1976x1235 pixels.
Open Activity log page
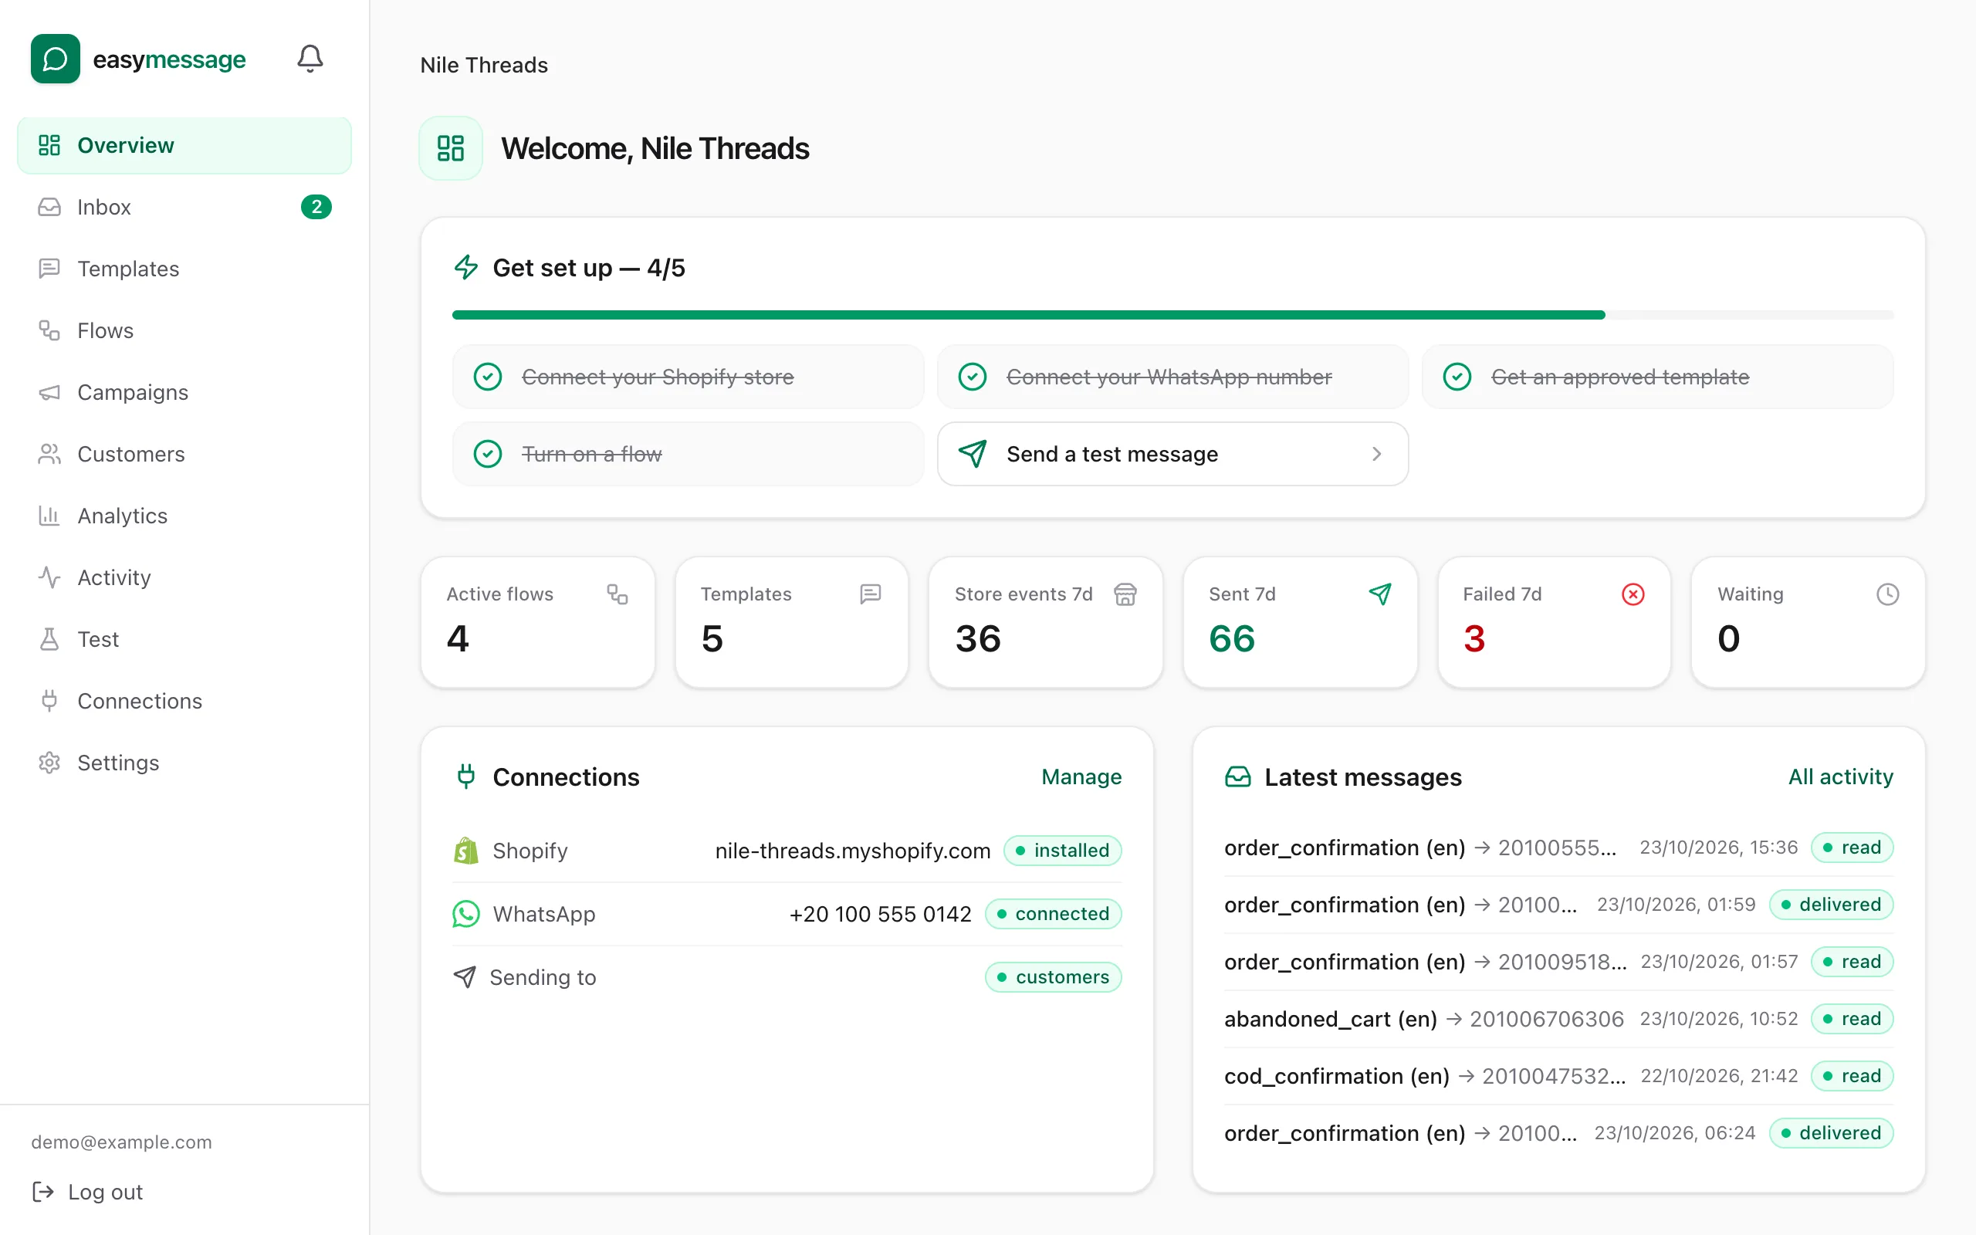click(184, 577)
